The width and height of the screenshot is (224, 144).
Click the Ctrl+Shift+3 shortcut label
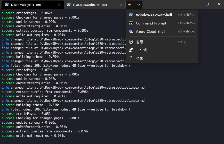pos(187,31)
